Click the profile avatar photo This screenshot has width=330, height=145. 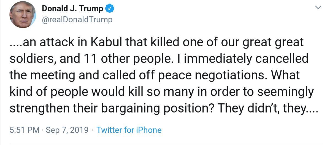(23, 14)
